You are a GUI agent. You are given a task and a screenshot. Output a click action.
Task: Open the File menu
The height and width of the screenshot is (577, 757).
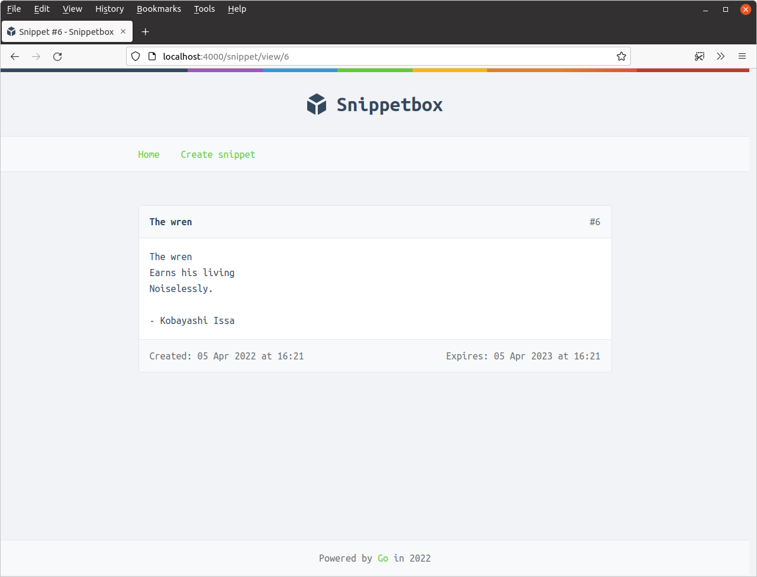(x=14, y=9)
